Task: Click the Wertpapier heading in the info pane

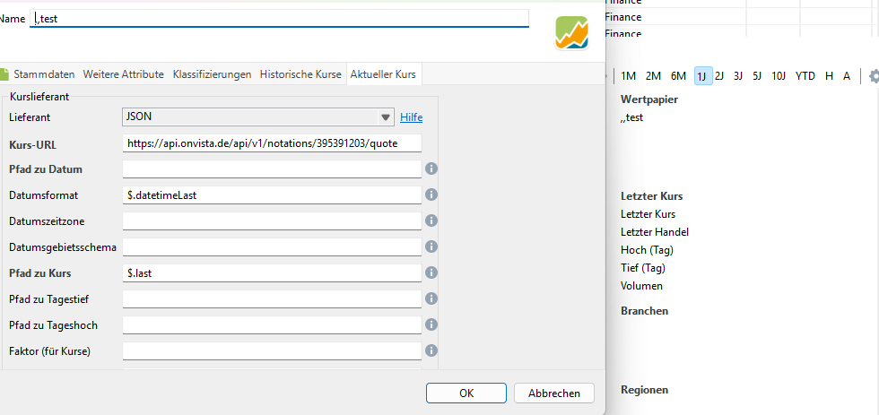Action: coord(649,99)
